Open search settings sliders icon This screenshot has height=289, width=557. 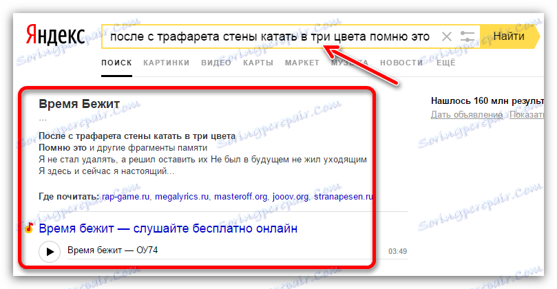(x=467, y=36)
